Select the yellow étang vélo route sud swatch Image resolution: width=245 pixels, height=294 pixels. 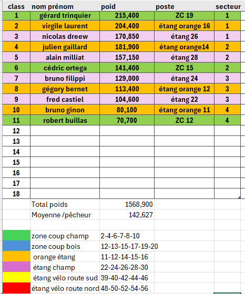point(16,278)
